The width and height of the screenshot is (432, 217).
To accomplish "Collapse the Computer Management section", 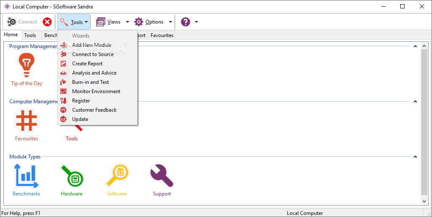I will pos(415,102).
